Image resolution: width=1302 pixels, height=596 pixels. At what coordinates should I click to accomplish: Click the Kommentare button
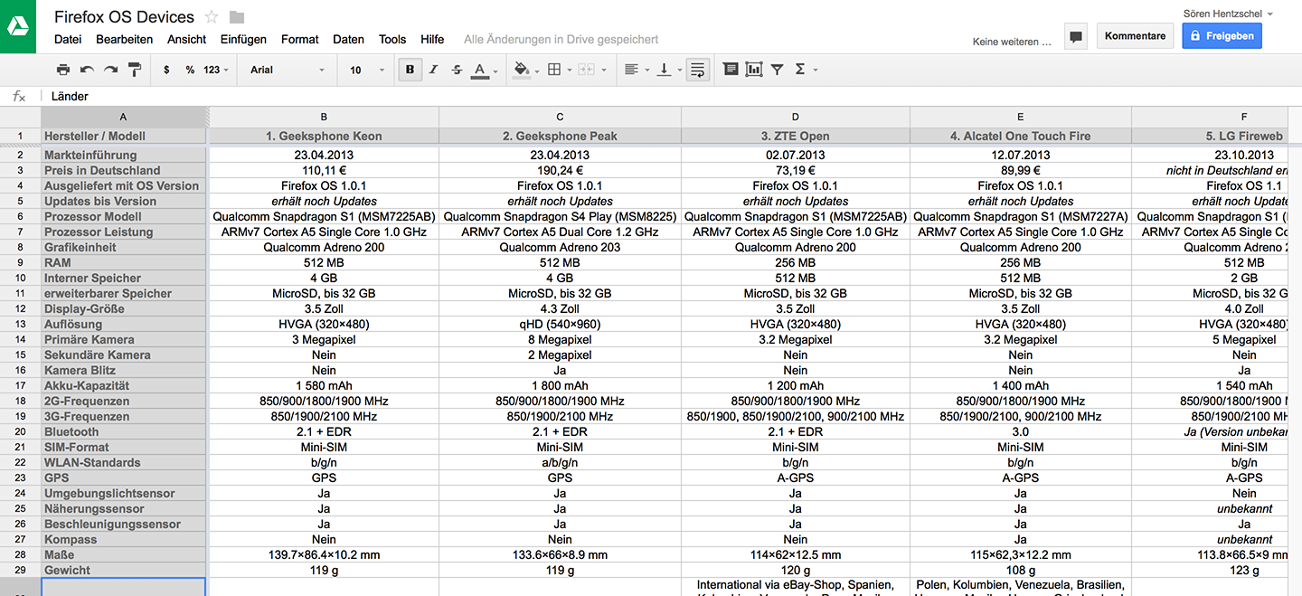pyautogui.click(x=1135, y=36)
